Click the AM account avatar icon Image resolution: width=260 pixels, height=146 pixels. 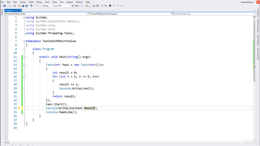(x=258, y=2)
